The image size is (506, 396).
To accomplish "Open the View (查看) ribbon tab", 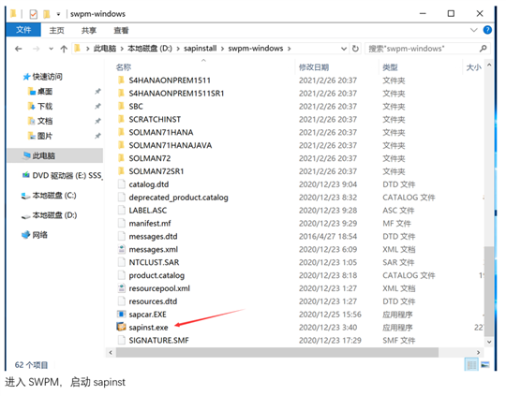I will tap(121, 30).
